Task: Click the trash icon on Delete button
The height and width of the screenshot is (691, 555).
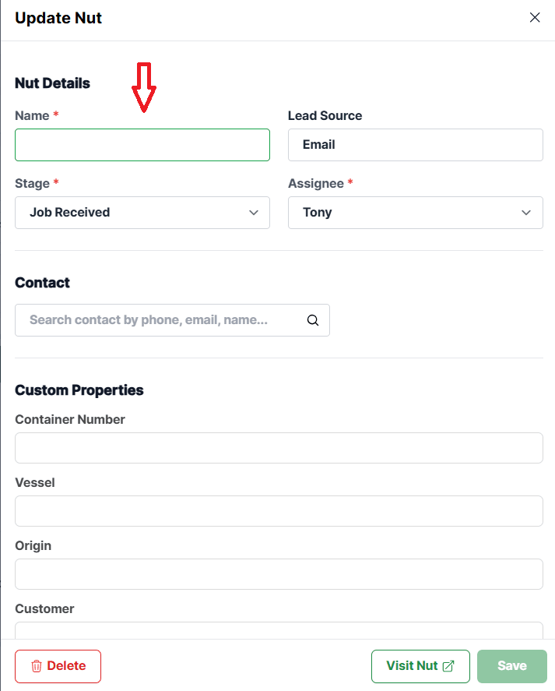Action: (x=37, y=666)
